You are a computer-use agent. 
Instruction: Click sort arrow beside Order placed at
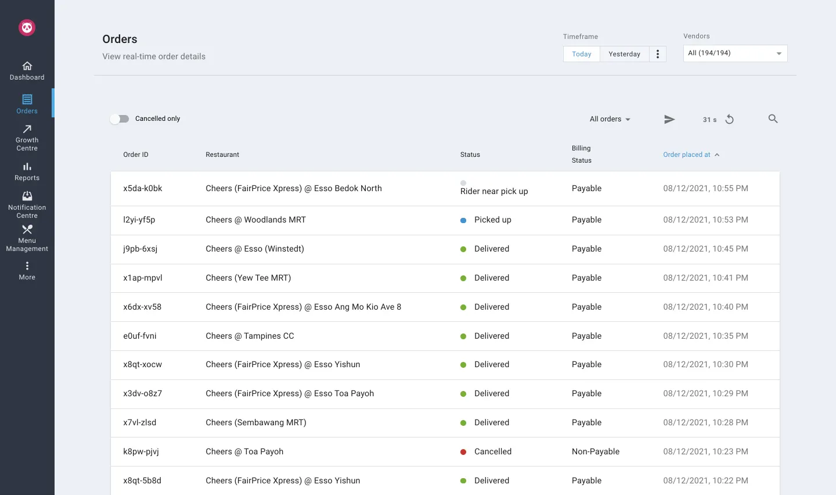point(717,155)
